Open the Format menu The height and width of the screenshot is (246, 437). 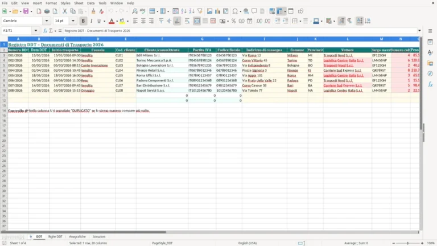pos(51,3)
